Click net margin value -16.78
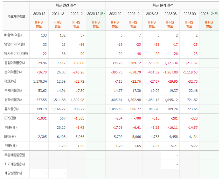The height and width of the screenshot is (179, 222). 42,72
